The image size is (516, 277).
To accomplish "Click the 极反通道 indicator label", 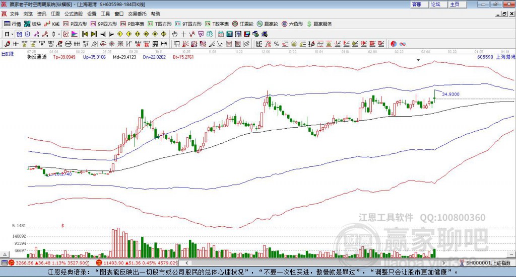I will coord(37,57).
